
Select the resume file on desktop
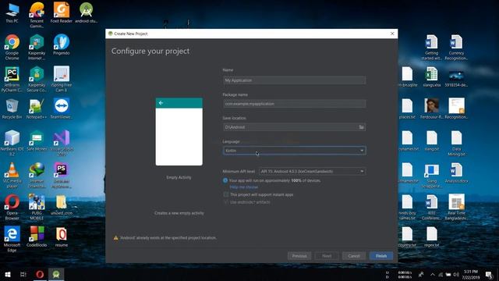pyautogui.click(x=61, y=237)
